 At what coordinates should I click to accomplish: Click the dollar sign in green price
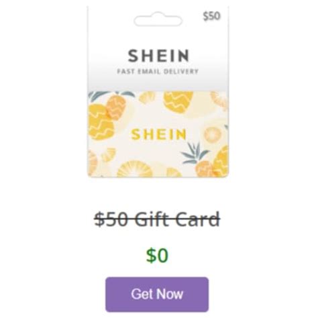coord(151,256)
